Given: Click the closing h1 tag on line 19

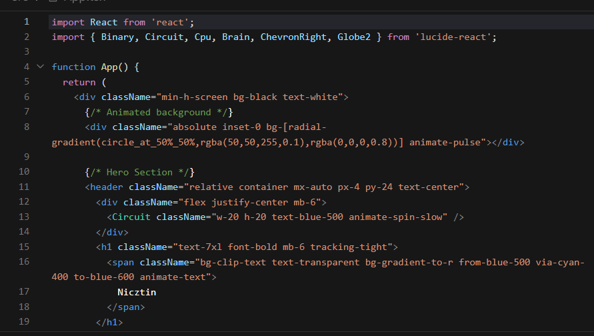Looking at the screenshot, I should [109, 322].
